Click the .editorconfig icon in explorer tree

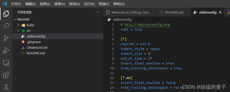pos(23,36)
